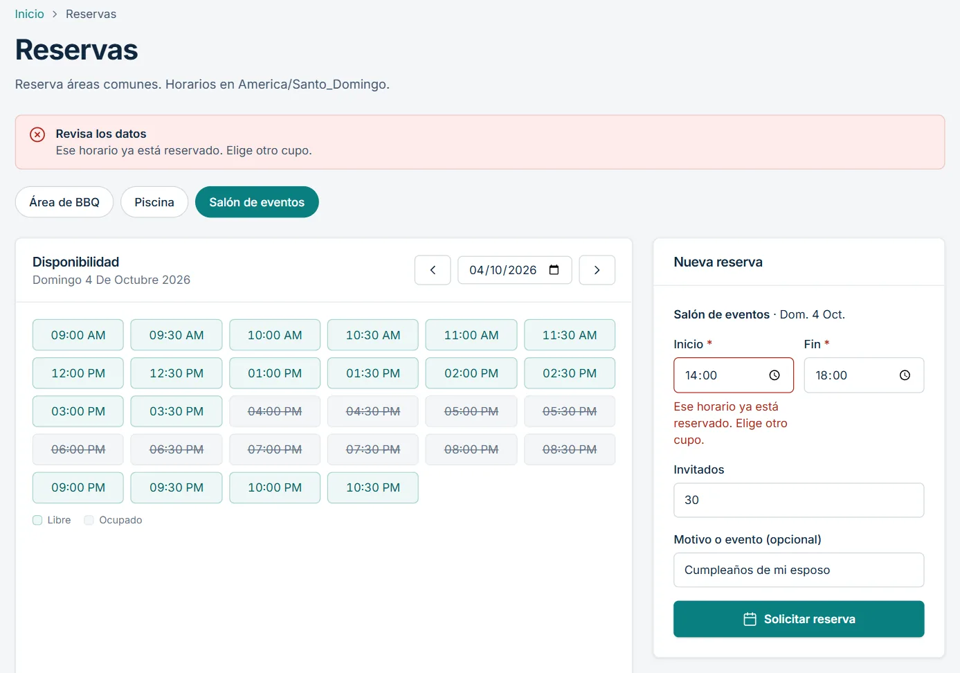Click Reservas in the breadcrumb
Viewport: 960px width, 673px height.
click(x=91, y=15)
